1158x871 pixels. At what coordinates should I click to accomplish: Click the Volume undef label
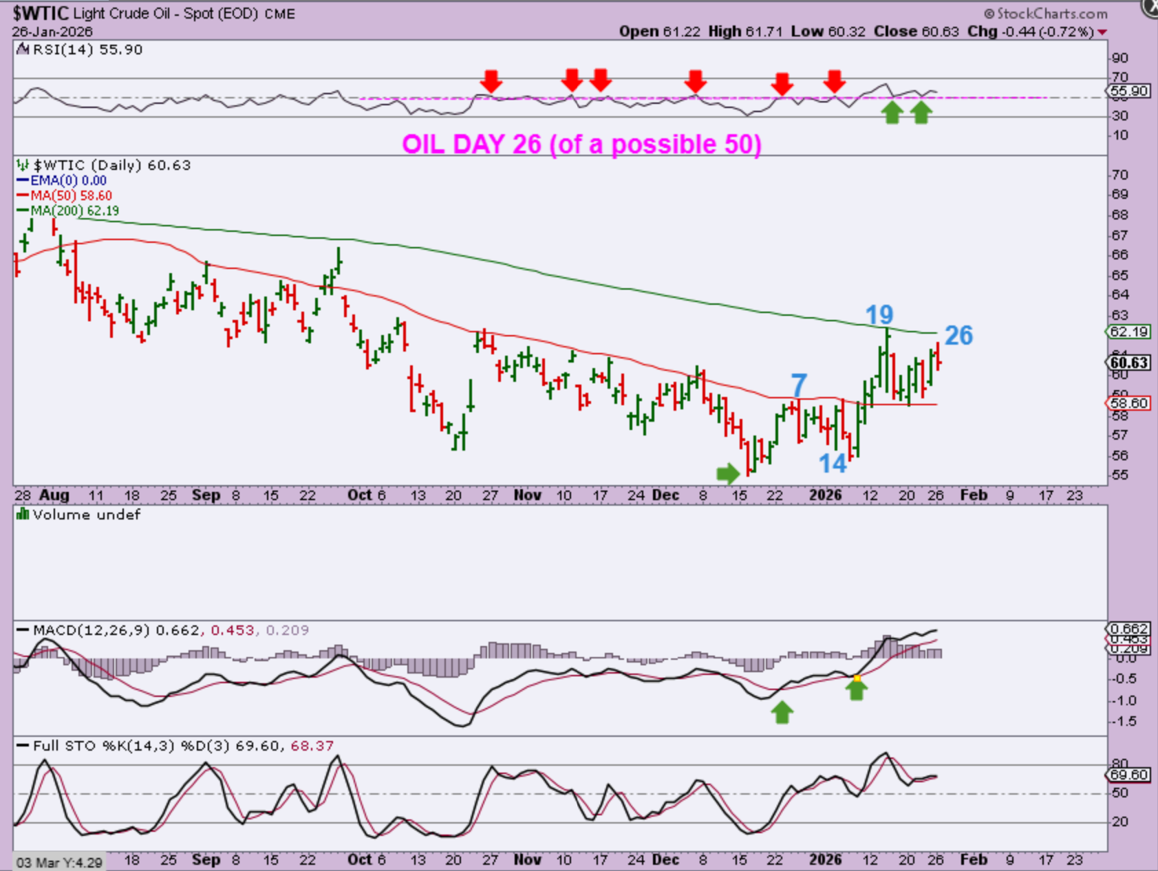pyautogui.click(x=86, y=515)
